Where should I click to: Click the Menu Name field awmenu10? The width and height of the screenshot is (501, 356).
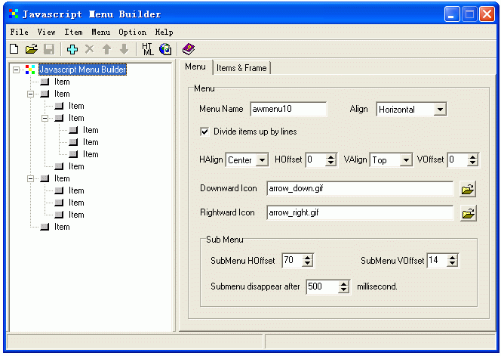pos(288,109)
